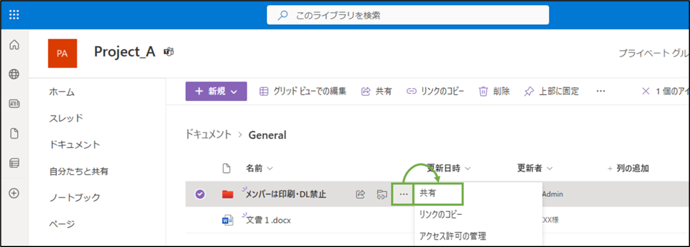Open the files page icon in rail

click(15, 133)
